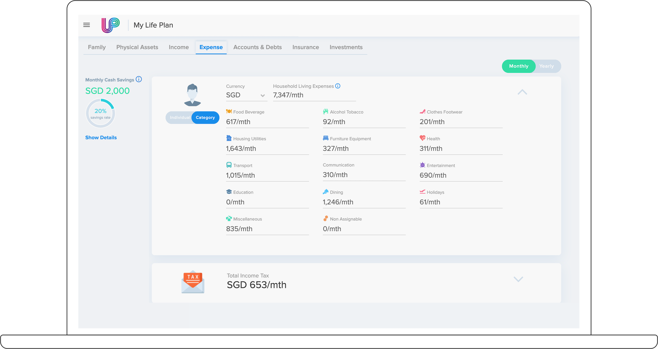Collapse the household expenses panel
This screenshot has width=658, height=349.
[522, 92]
